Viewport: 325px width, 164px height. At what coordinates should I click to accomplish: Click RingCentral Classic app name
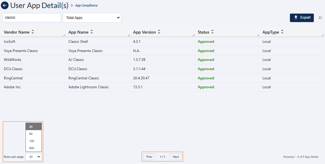(84, 78)
